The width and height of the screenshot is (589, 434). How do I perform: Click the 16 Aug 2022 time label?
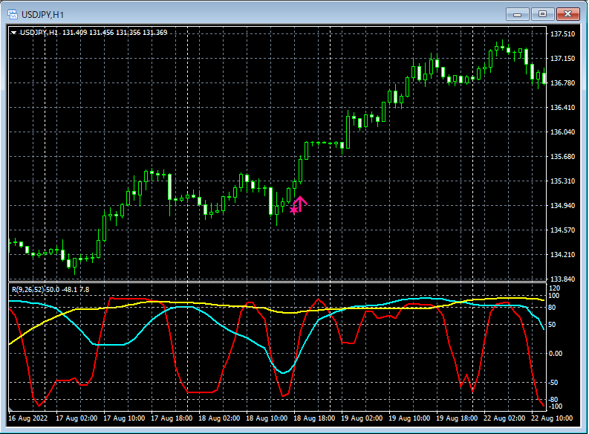pos(29,418)
